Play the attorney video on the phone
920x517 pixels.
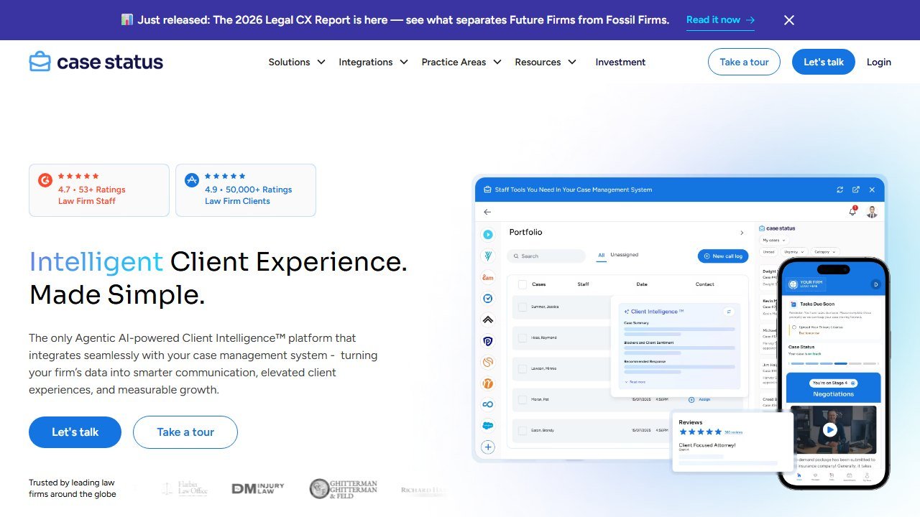(830, 430)
